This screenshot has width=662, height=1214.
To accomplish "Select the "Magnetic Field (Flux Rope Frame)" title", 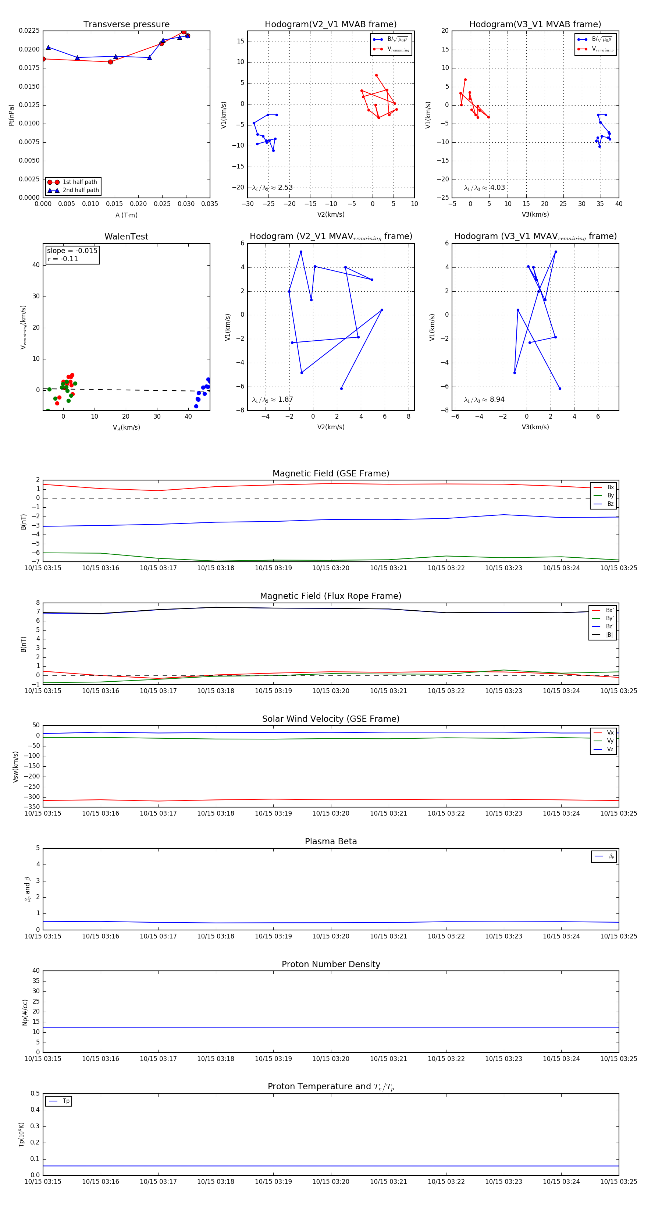I will [x=331, y=596].
